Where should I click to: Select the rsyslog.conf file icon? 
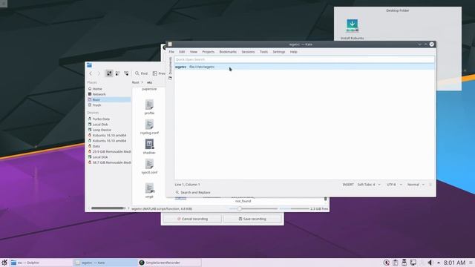click(x=149, y=125)
